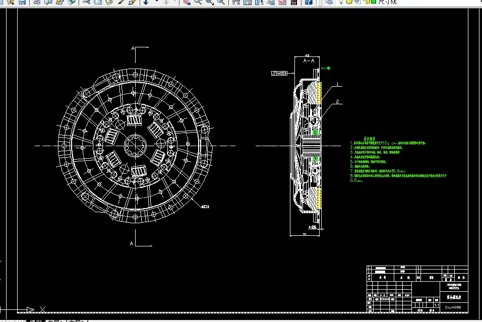Click the Paste clipboard icon

point(109,2)
